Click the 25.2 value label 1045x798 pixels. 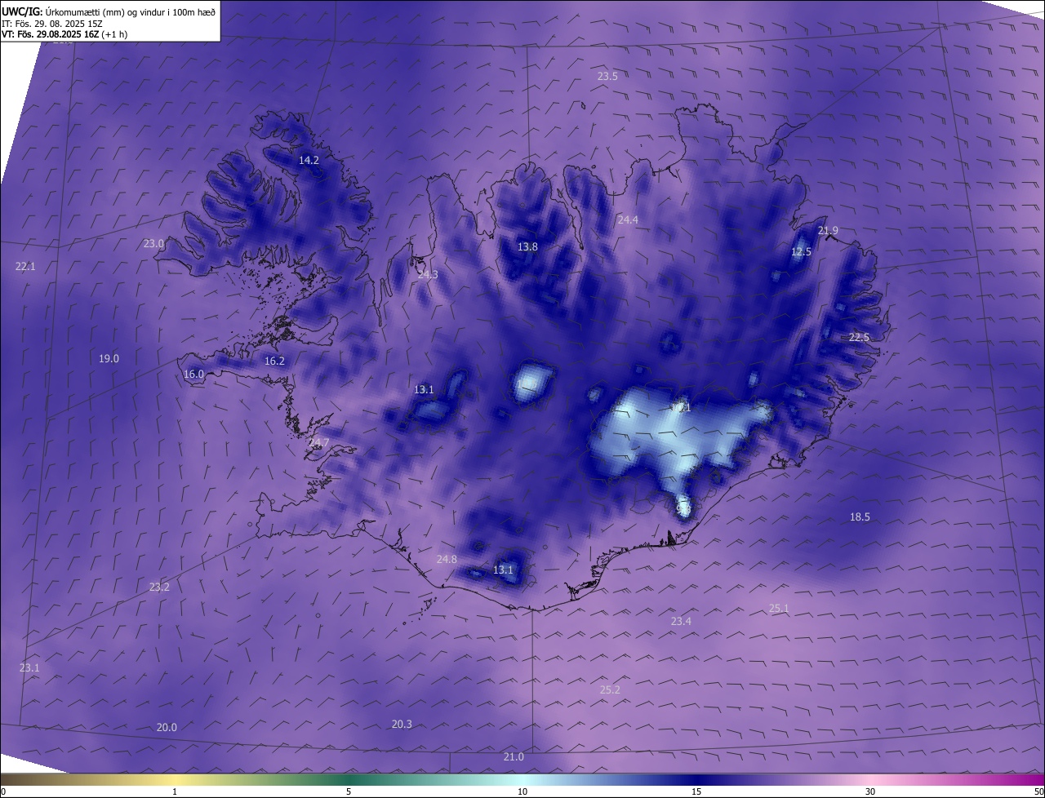pyautogui.click(x=610, y=690)
